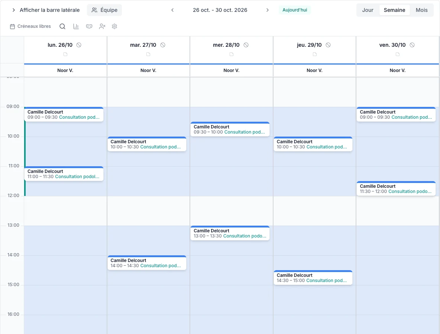Open date range 26 oct. - 30 oct. 2026
The height and width of the screenshot is (334, 440).
220,10
